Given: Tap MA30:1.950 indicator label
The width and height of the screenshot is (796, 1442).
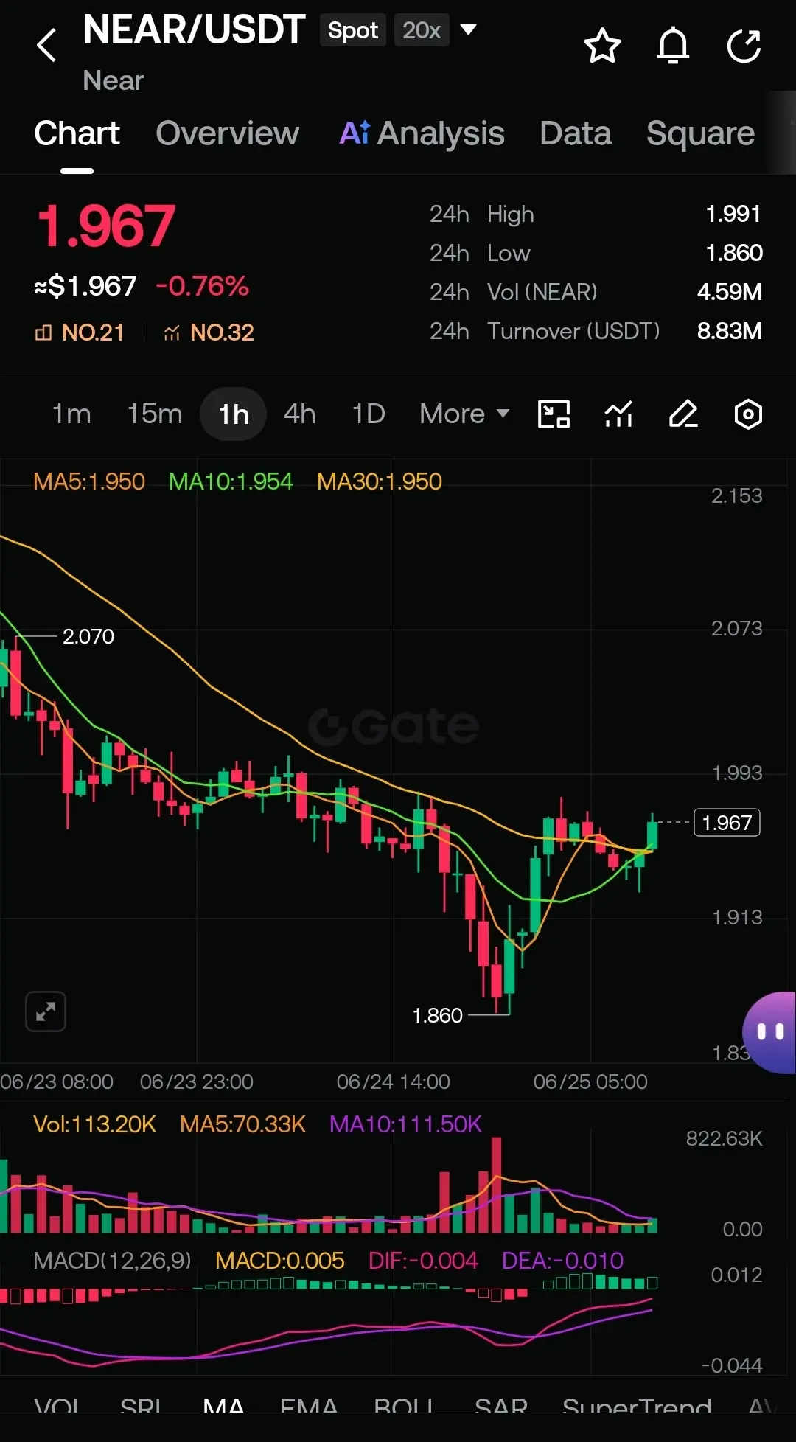Looking at the screenshot, I should 380,481.
